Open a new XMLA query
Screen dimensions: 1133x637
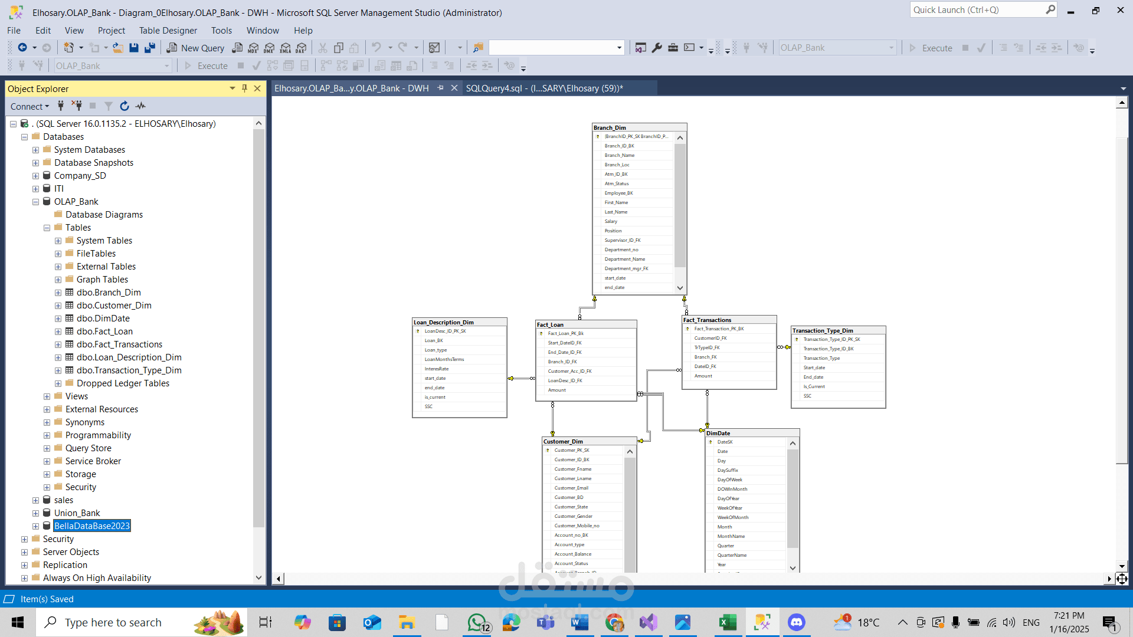click(286, 48)
